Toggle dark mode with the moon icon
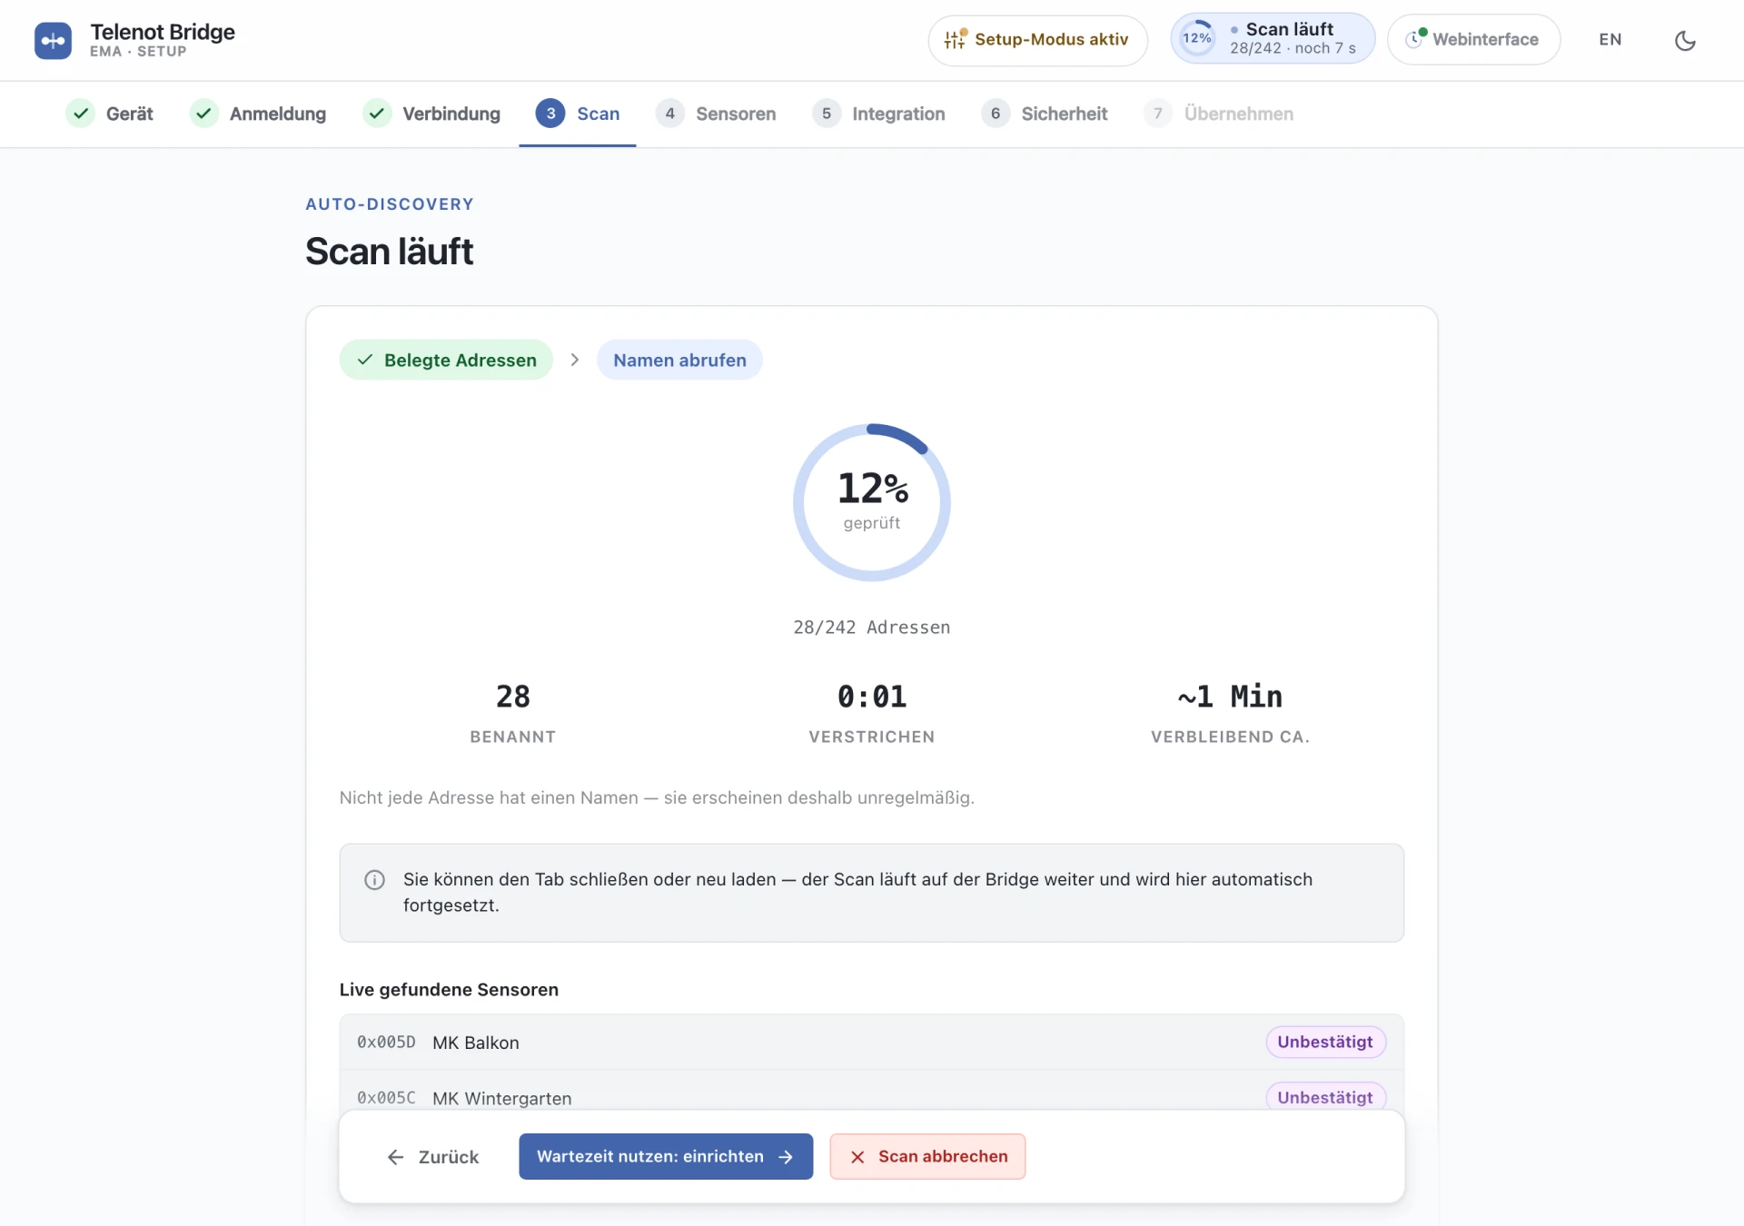1744x1226 pixels. coord(1685,40)
